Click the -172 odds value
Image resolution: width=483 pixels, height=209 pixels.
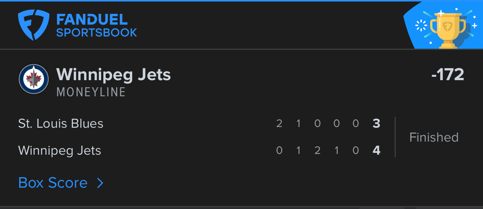pyautogui.click(x=447, y=74)
